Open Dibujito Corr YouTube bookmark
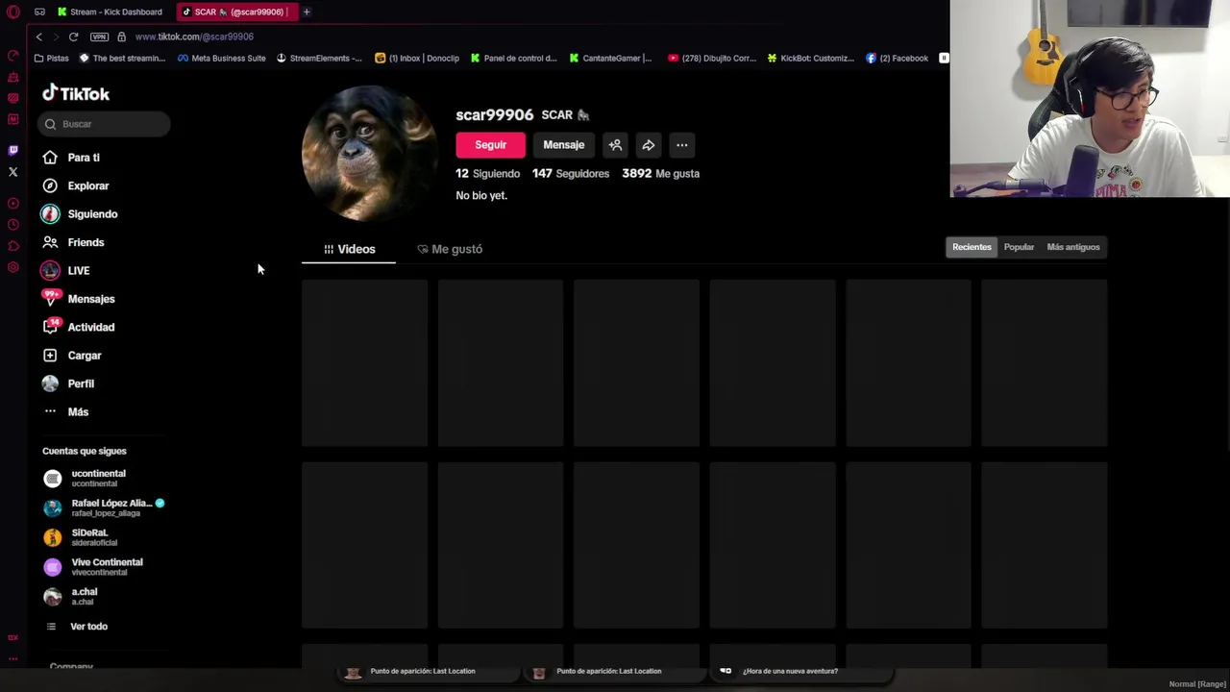 coord(710,58)
